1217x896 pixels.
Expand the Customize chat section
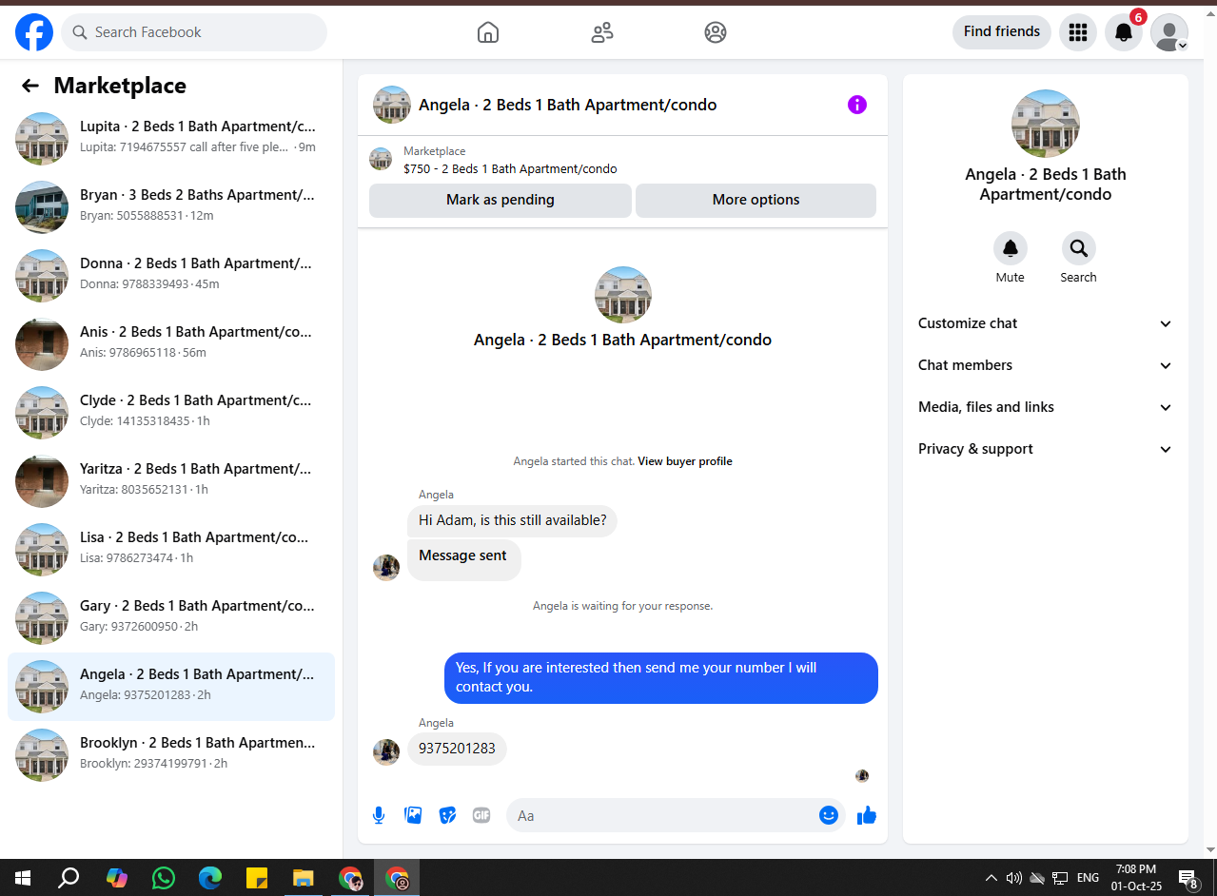[x=1046, y=323]
